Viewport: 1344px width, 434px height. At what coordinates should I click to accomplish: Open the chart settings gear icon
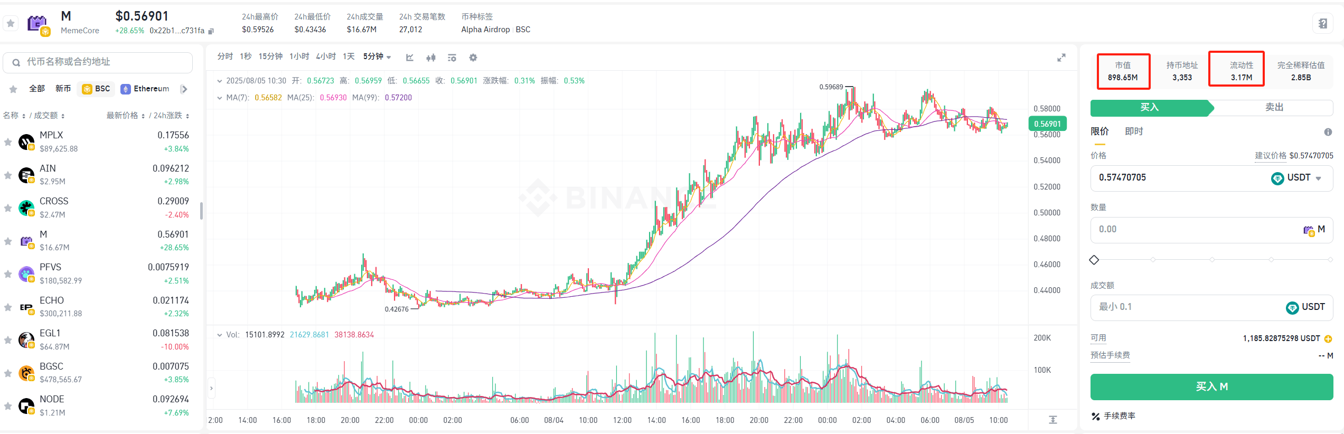coord(473,58)
